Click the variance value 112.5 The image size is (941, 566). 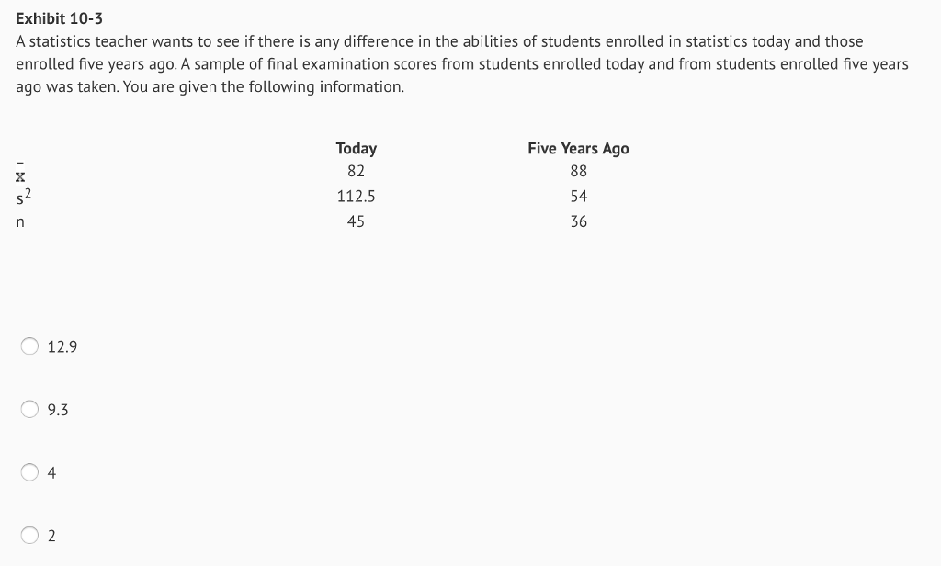tap(356, 196)
